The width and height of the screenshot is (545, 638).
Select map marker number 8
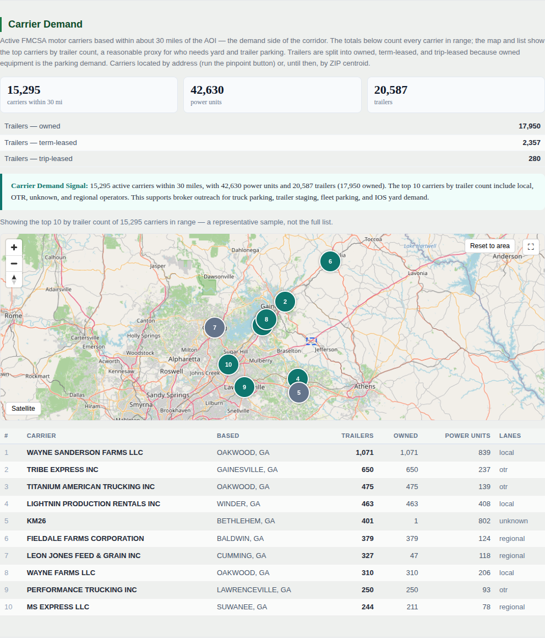point(266,319)
